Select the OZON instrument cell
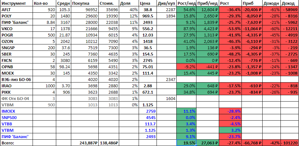Screen dimensions: 299x146 click(x=16, y=42)
